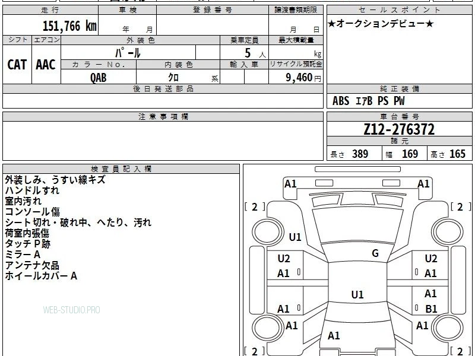475x356 pixels.
Task: Select front-left bumper corner A1 mark
Action: pos(290,184)
